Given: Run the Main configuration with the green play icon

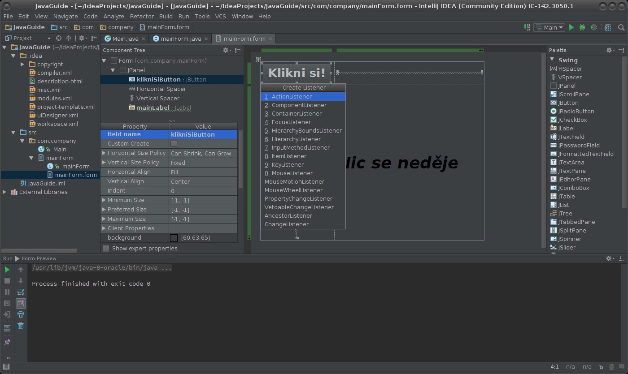Looking at the screenshot, I should pyautogui.click(x=571, y=27).
